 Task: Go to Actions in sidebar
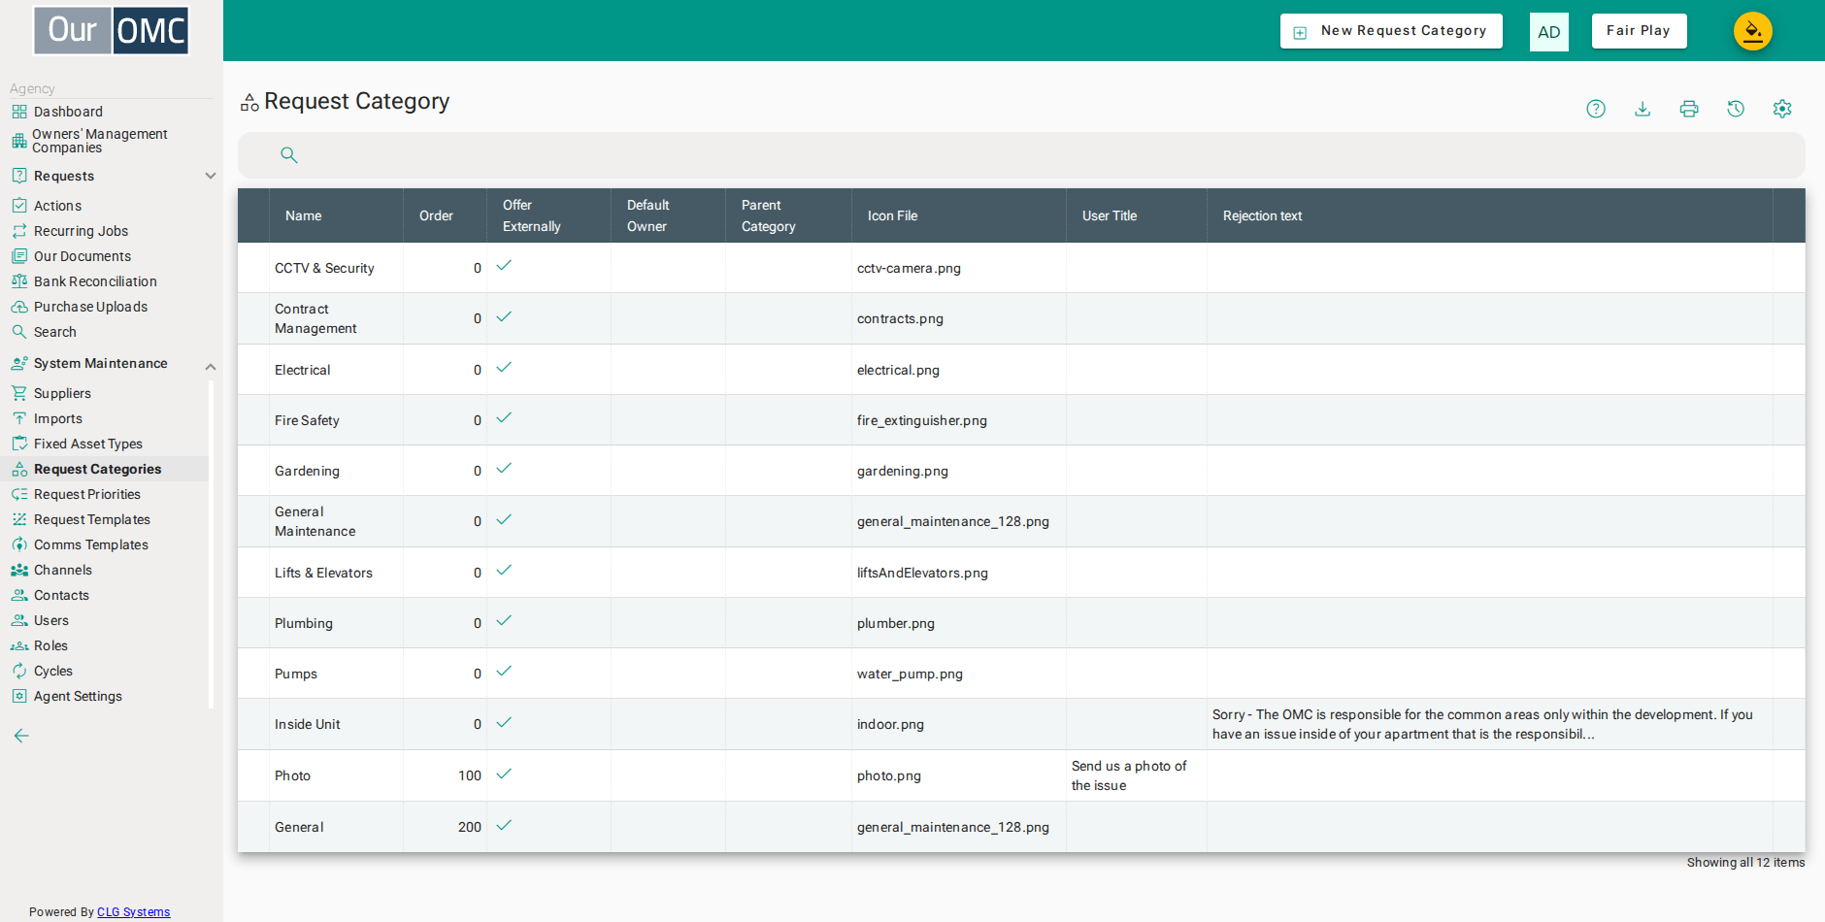(57, 206)
